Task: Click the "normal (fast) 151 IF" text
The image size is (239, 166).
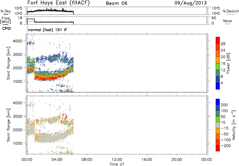Action: click(48, 30)
